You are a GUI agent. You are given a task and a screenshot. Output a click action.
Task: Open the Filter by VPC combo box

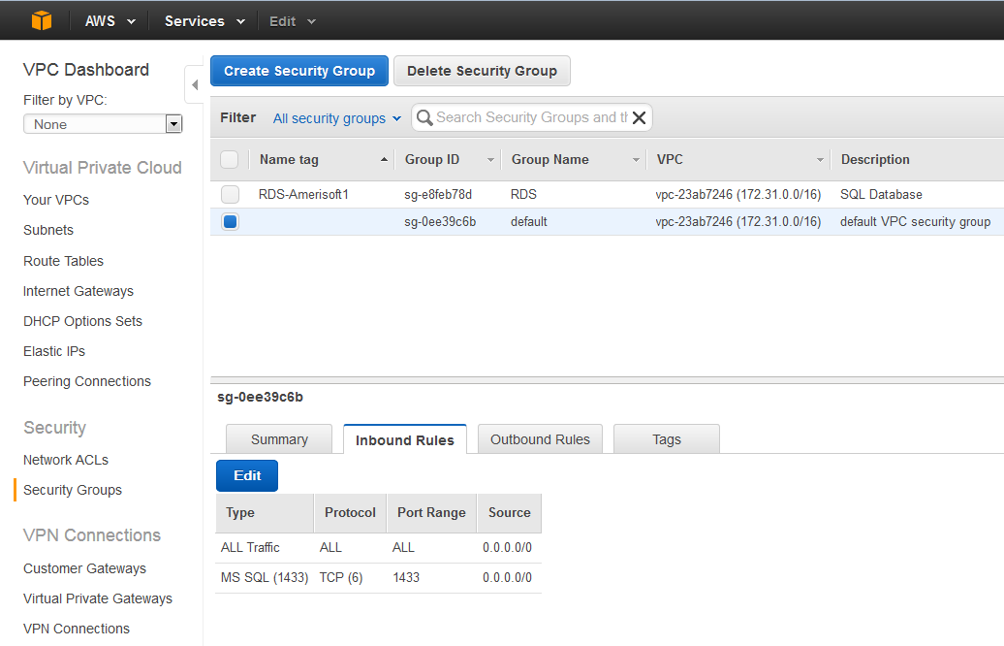[103, 124]
